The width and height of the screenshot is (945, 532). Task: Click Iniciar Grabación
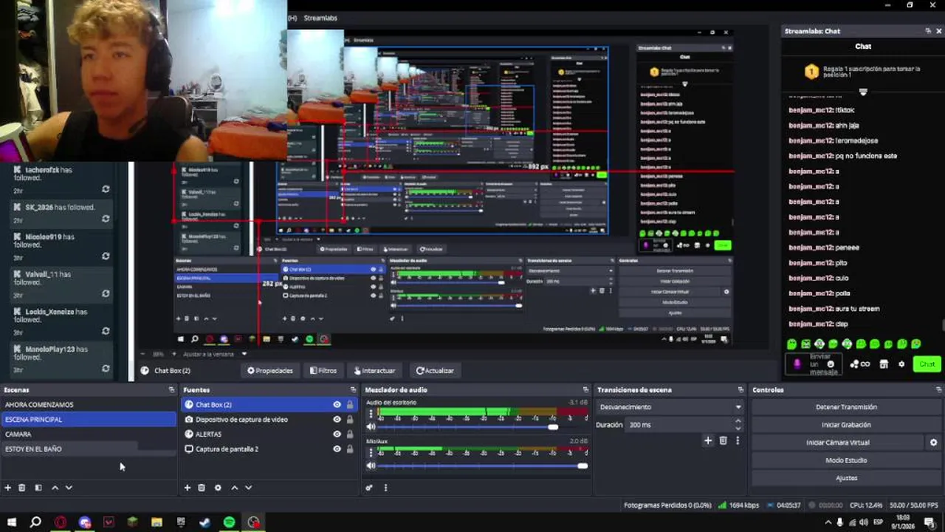[x=846, y=425]
